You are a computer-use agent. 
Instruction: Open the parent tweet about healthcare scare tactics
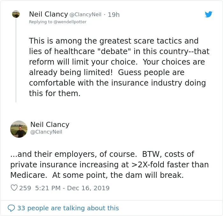[119, 67]
